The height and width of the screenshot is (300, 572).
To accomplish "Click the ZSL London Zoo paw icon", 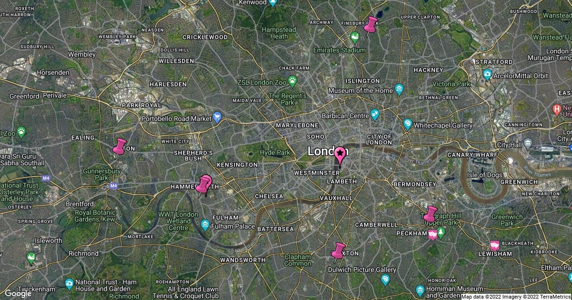I will [292, 82].
